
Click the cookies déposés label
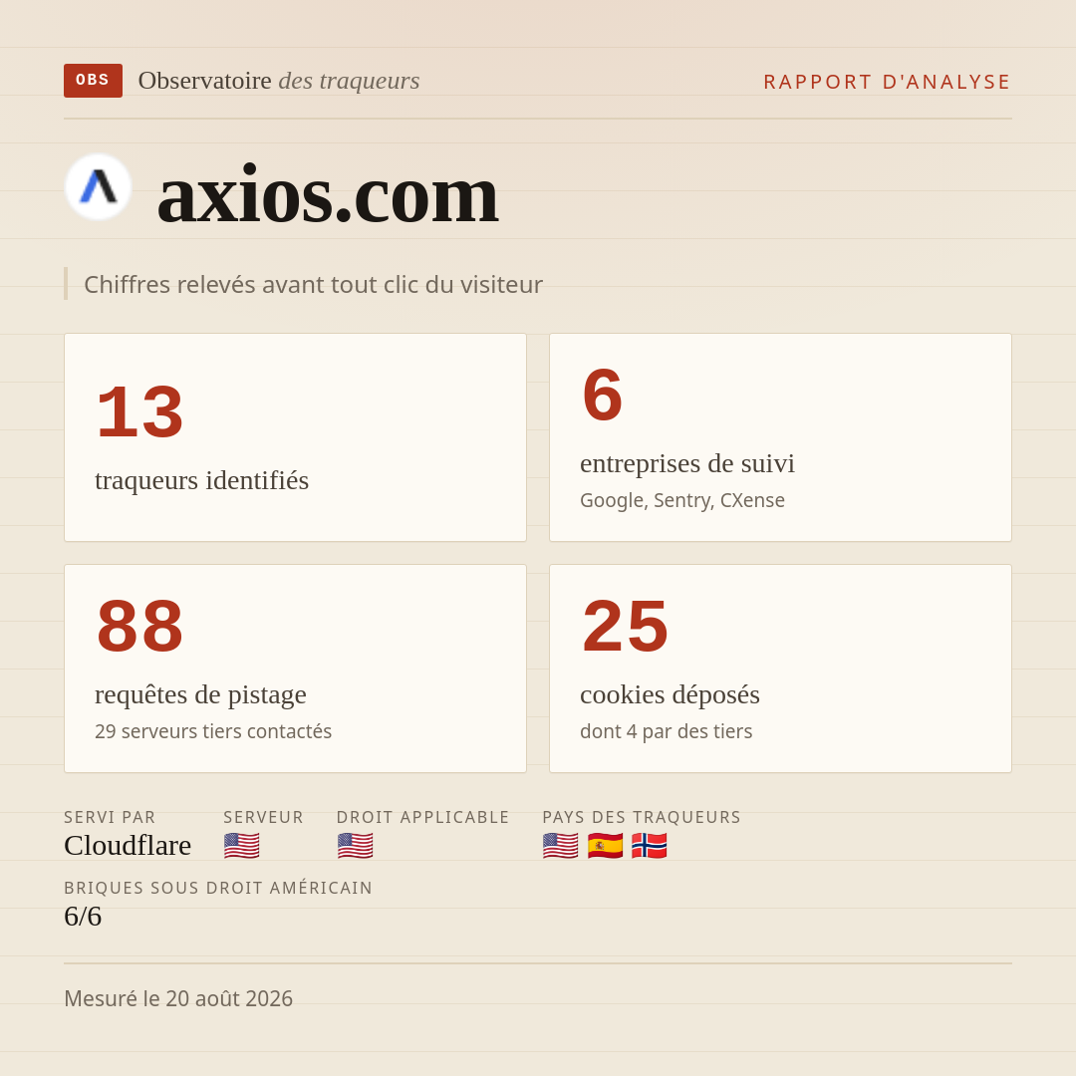[670, 694]
